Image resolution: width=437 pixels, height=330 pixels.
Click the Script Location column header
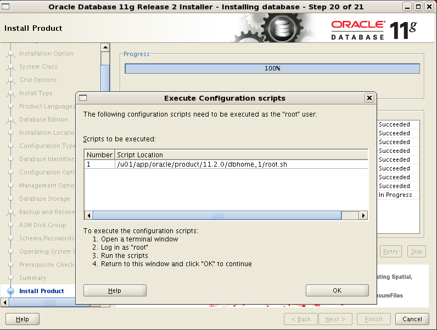[x=240, y=155]
